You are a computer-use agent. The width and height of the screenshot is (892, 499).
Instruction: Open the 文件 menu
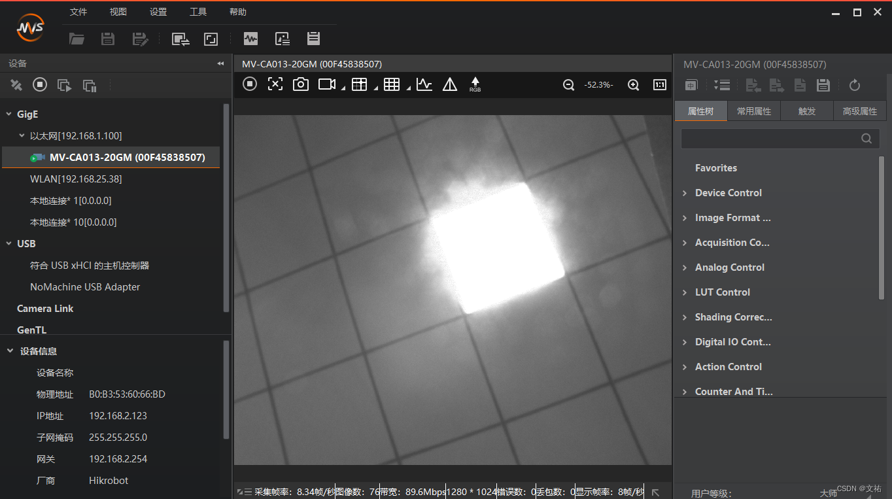click(78, 12)
